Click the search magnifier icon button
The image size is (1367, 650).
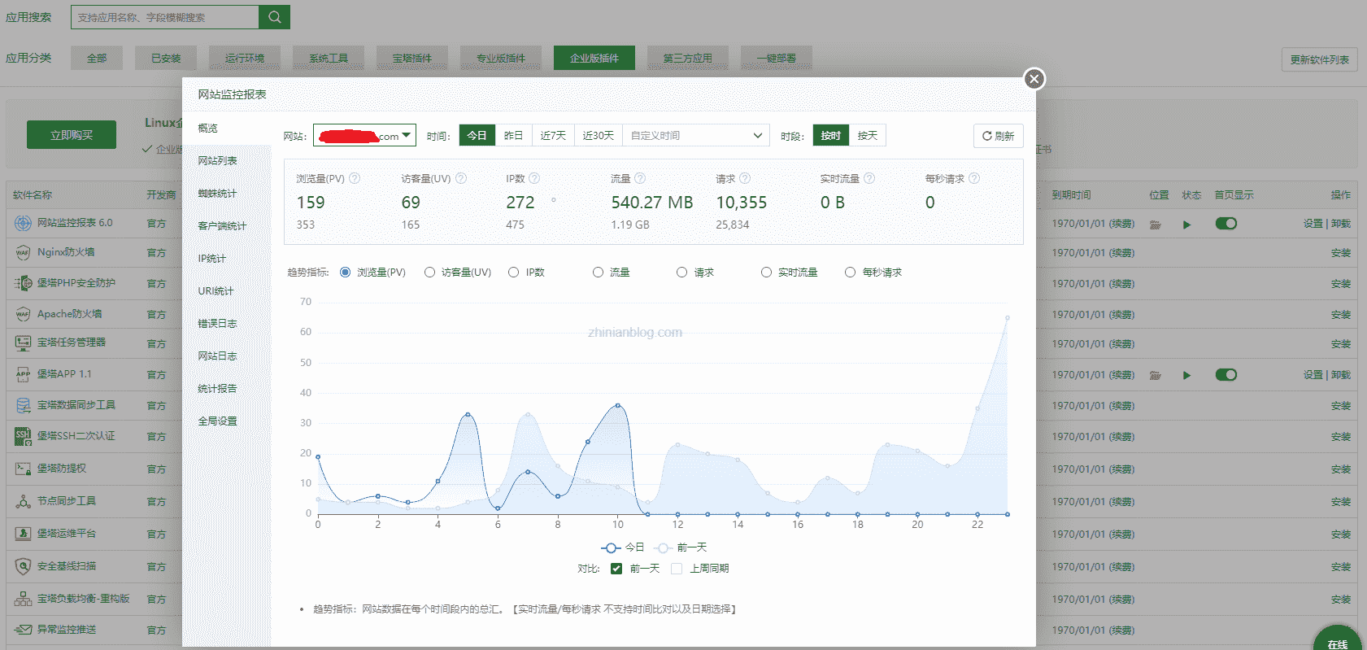click(x=274, y=17)
